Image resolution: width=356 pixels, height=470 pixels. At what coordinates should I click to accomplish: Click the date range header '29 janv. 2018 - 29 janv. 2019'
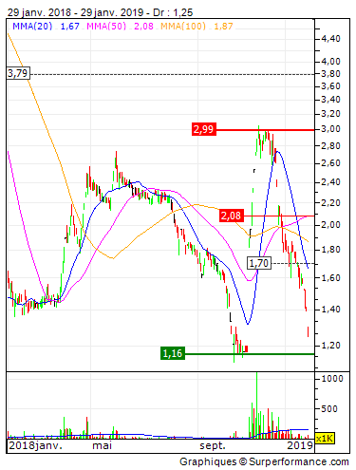[x=76, y=12]
